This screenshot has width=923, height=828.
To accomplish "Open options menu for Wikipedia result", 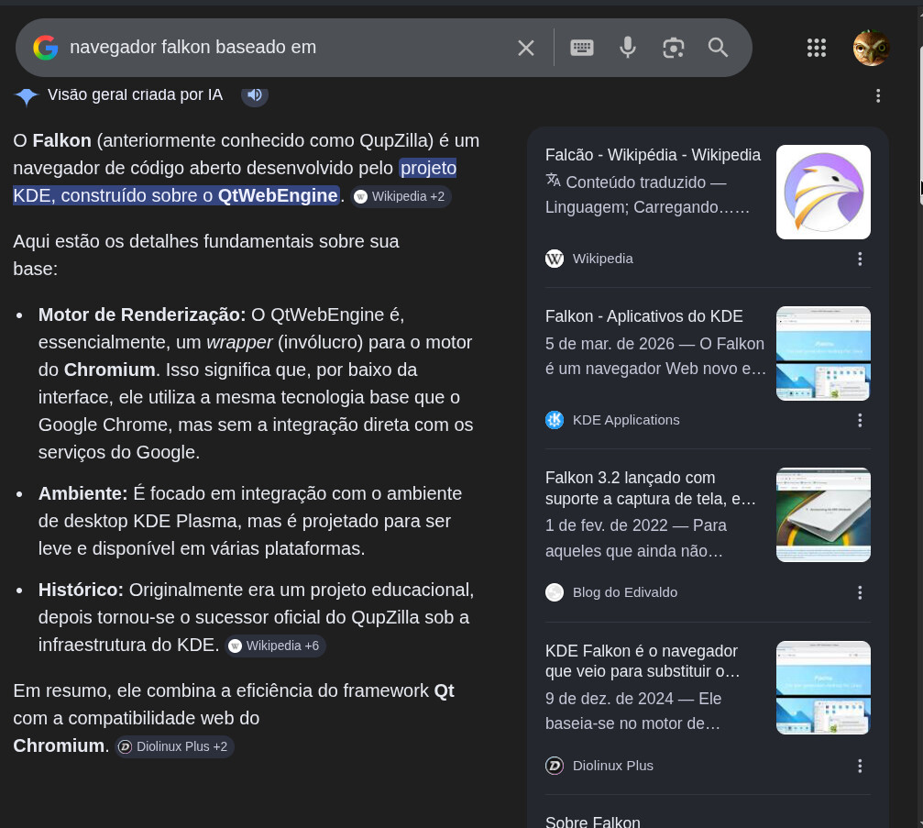I will (x=859, y=259).
